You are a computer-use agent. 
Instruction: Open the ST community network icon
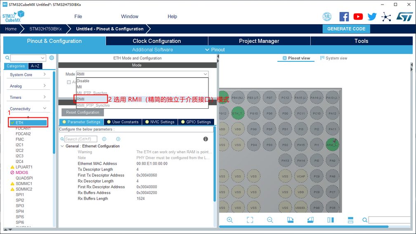point(386,16)
